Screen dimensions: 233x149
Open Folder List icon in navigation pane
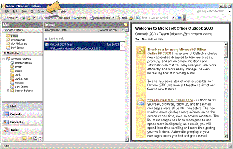pos(30,138)
